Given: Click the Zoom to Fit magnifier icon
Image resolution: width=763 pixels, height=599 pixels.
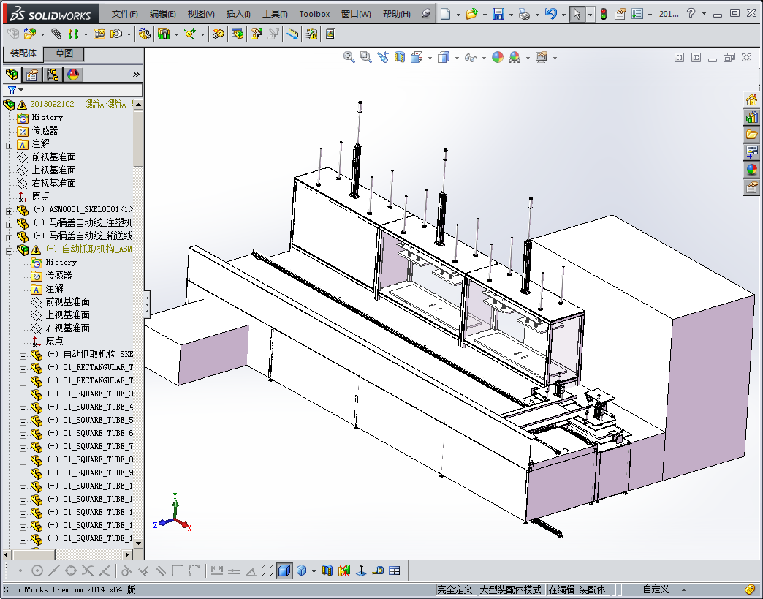Looking at the screenshot, I should [x=349, y=57].
